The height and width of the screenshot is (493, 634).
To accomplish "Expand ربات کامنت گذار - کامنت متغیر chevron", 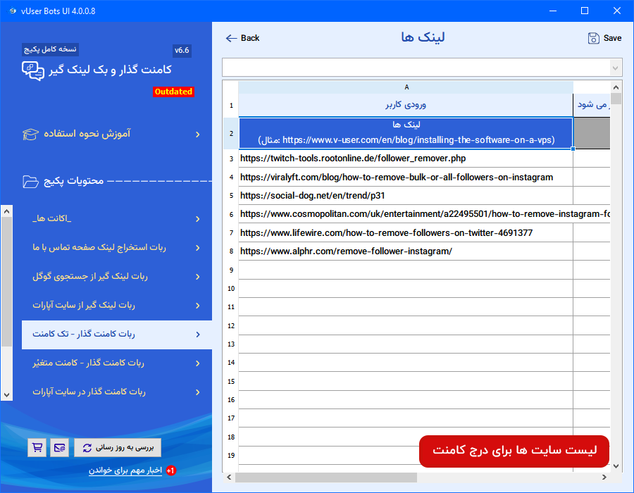I will click(x=198, y=363).
